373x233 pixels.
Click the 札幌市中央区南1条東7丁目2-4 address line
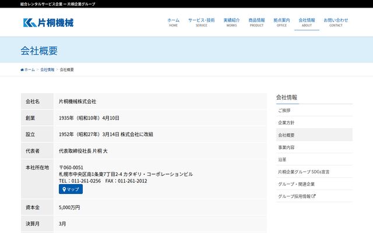[x=126, y=174]
